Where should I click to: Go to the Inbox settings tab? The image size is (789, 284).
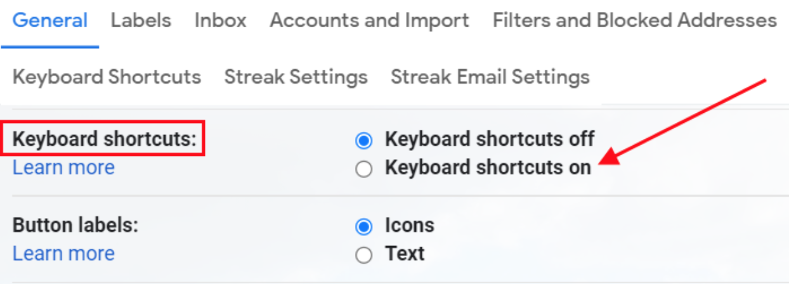tap(220, 21)
